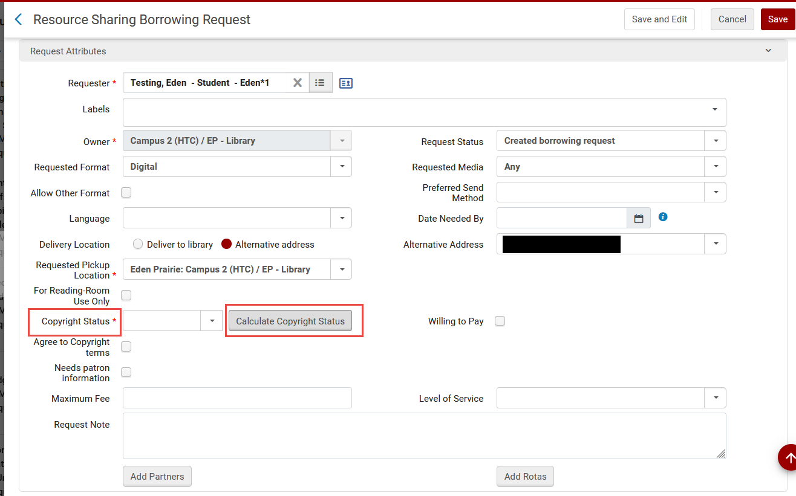Check Needs patron information checkbox

tap(126, 372)
